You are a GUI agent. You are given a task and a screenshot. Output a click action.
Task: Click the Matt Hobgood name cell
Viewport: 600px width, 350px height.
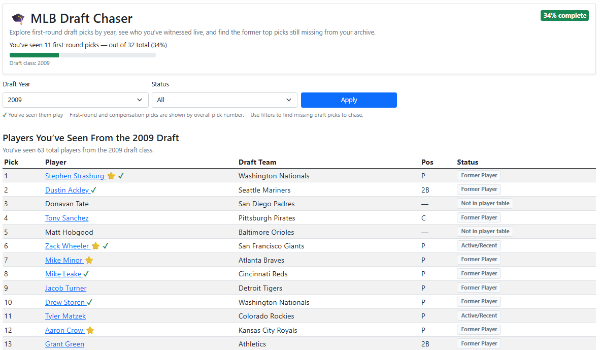(69, 232)
